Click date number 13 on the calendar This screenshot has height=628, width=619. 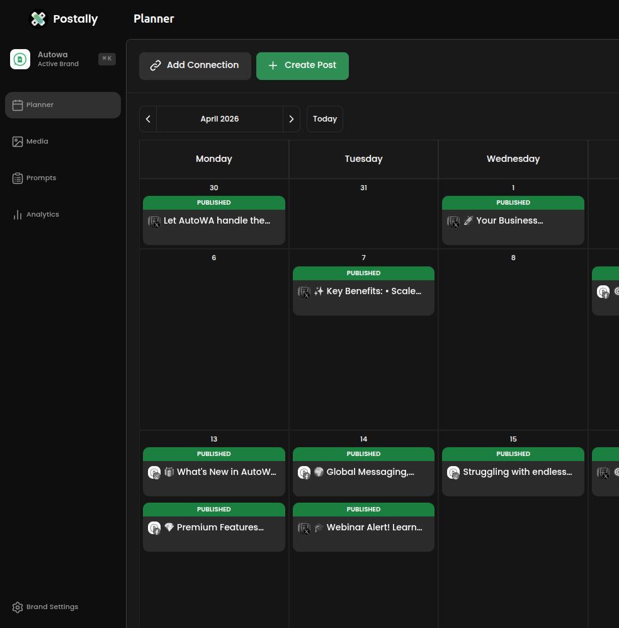click(214, 439)
